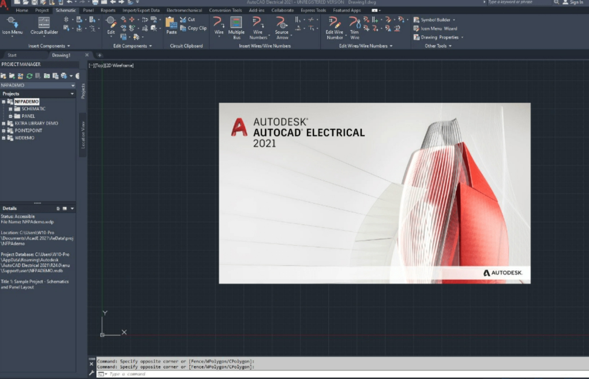
Task: Click the first project icon in Project Manager toolbar
Action: click(x=3, y=76)
